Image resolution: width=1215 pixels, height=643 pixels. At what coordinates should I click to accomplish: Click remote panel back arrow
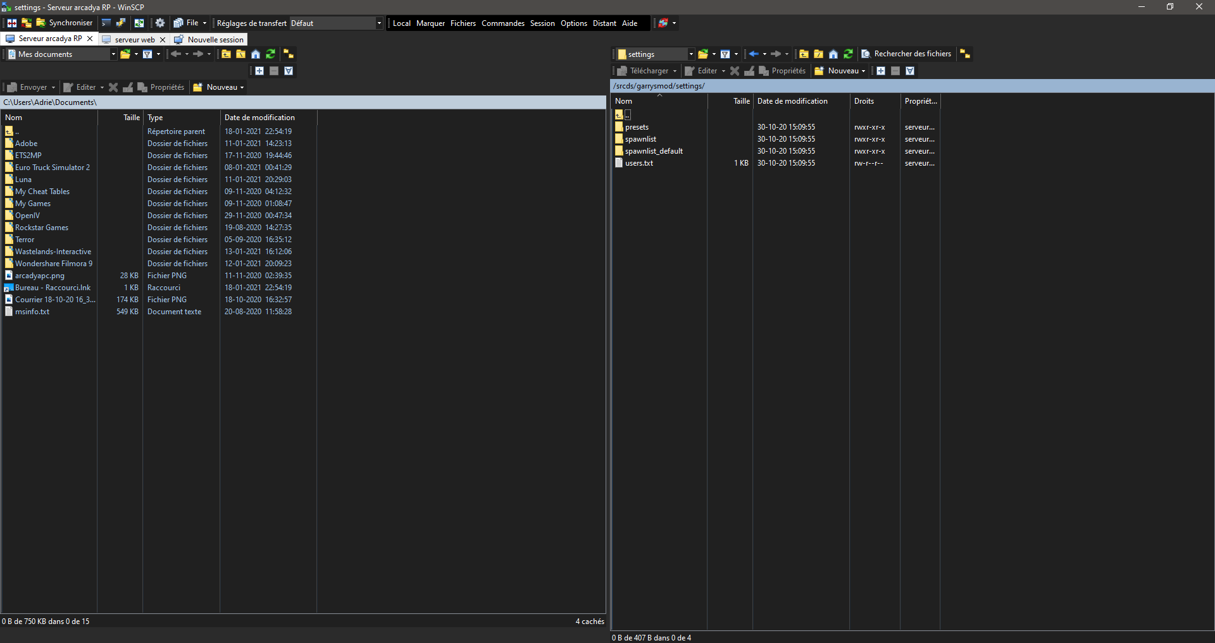coord(754,54)
